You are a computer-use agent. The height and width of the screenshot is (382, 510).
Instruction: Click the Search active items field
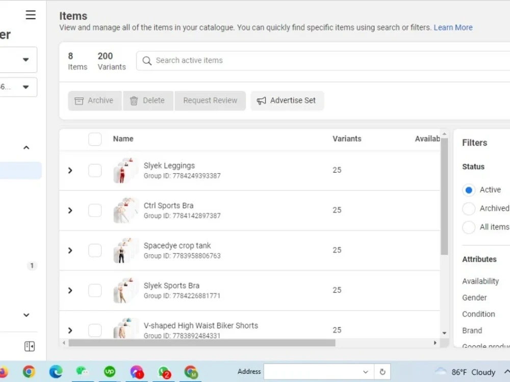pos(323,61)
